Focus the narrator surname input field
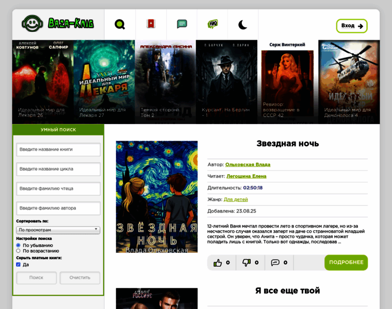Image resolution: width=392 pixels, height=309 pixels. (x=58, y=188)
